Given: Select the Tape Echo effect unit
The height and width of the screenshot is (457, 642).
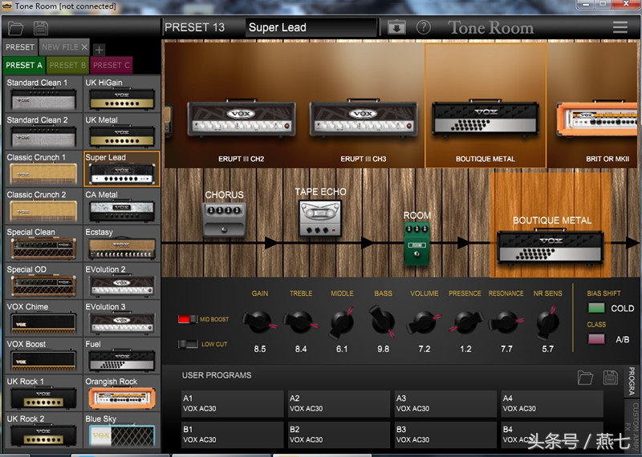Looking at the screenshot, I should [320, 218].
